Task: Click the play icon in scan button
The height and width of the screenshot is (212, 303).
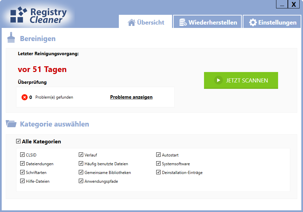Action: [x=218, y=80]
